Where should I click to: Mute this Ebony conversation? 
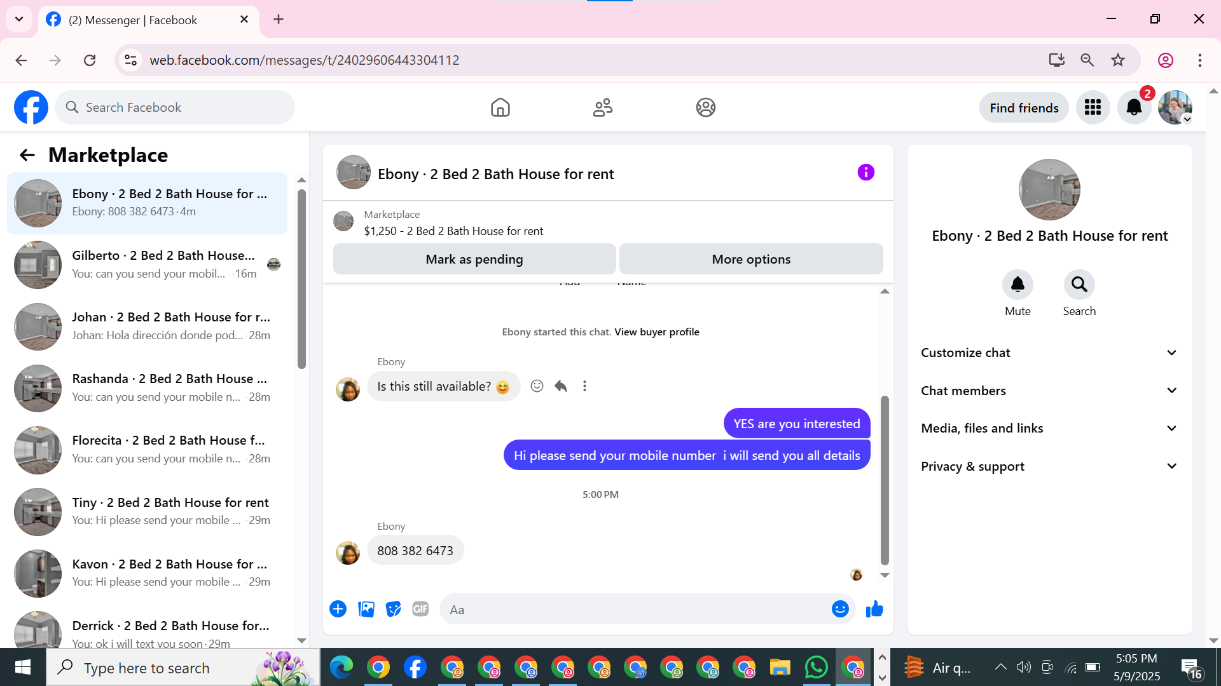(1018, 285)
